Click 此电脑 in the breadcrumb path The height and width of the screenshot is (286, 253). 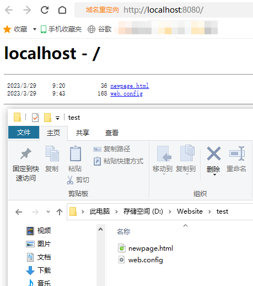coord(100,211)
